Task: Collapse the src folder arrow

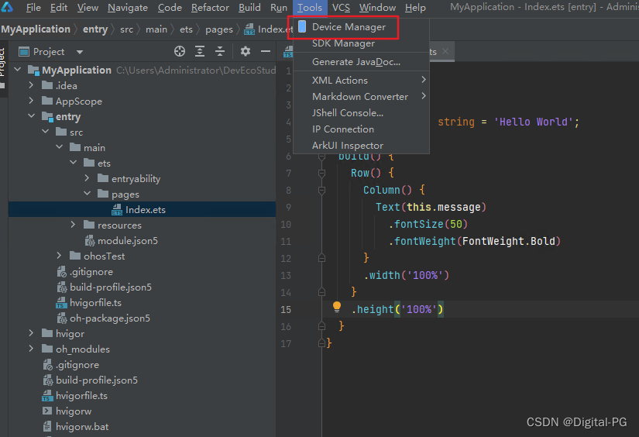Action: click(x=45, y=132)
